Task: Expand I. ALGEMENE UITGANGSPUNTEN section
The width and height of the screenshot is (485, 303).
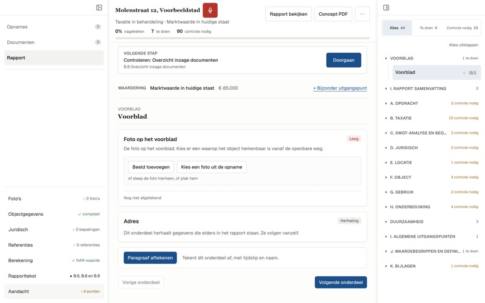Action: point(432,237)
